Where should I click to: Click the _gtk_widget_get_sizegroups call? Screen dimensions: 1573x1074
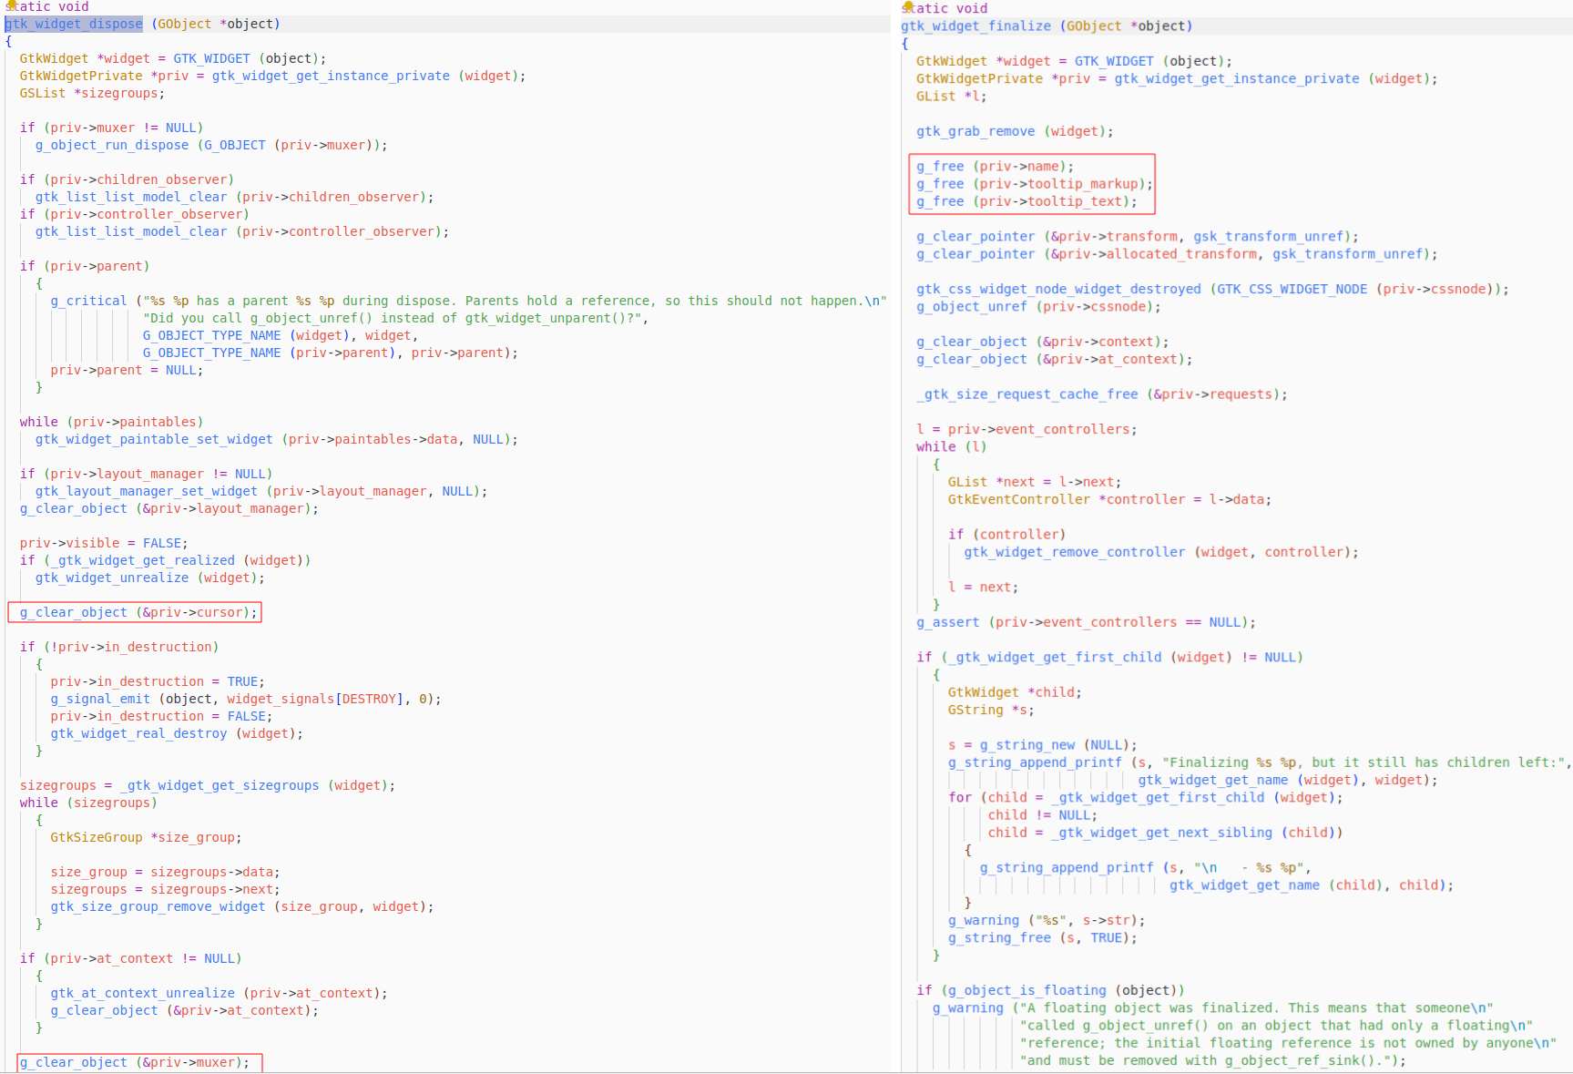coord(257,785)
